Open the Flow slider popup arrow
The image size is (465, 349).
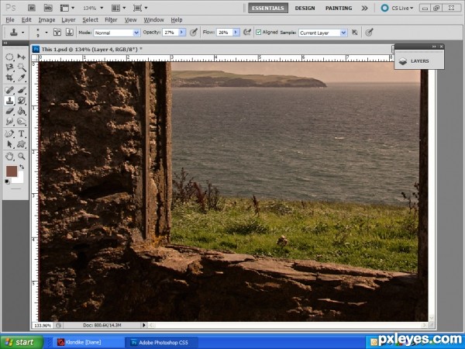236,33
